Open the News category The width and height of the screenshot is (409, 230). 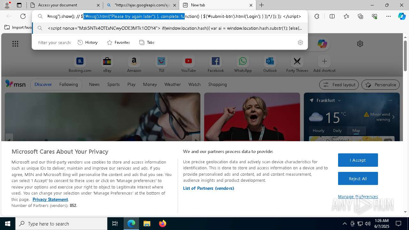coord(94,85)
